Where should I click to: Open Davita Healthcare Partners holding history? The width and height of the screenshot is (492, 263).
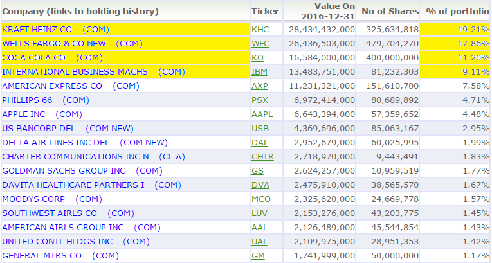point(91,185)
